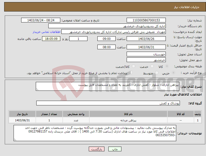Click the نام کالا column header
Viewport: 206px width, 156px height.
tap(128, 114)
